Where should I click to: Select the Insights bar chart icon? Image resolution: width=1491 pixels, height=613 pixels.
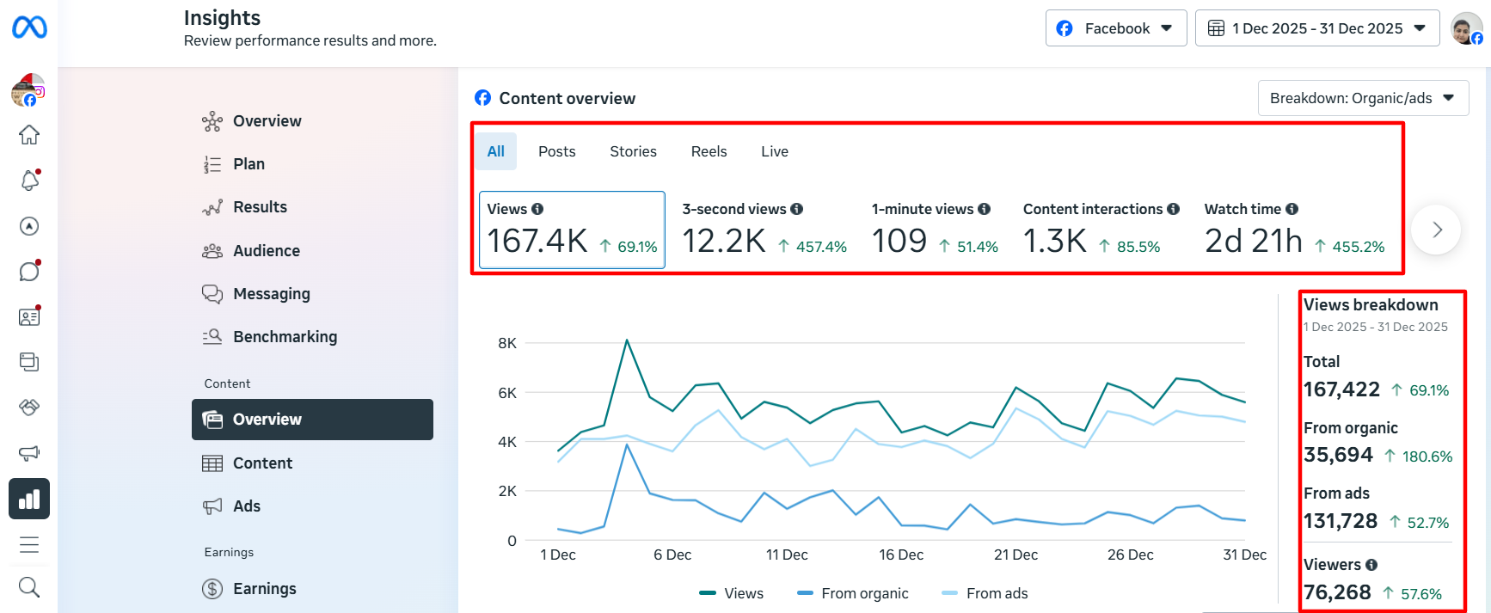point(29,499)
